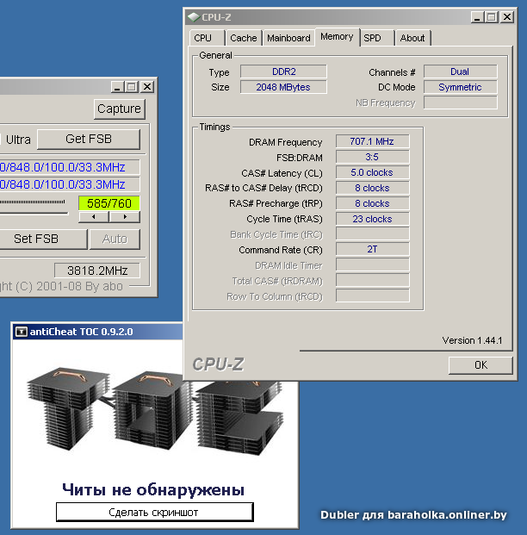Click the upper current frequency readout in SetFSB
527x535 pixels.
[x=70, y=167]
